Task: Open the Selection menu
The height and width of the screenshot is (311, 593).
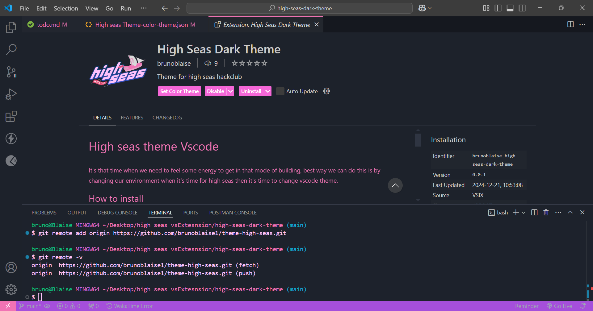Action: click(66, 8)
